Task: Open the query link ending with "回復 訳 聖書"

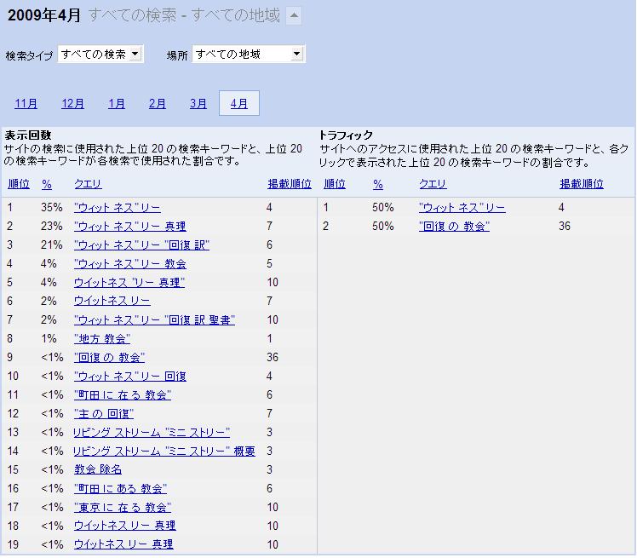Action: click(154, 319)
